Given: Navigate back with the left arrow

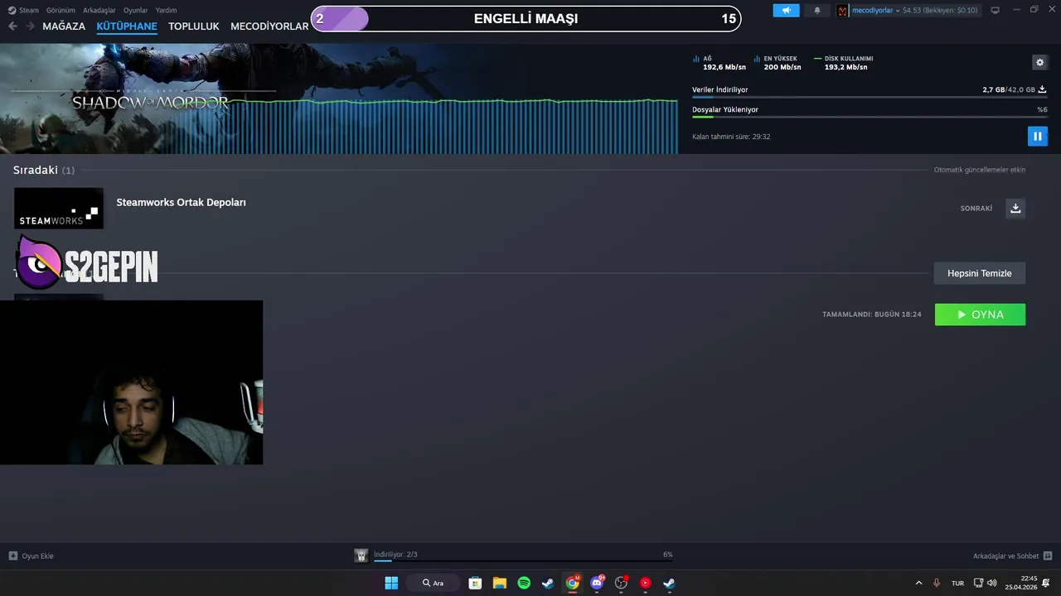Looking at the screenshot, I should tap(12, 26).
